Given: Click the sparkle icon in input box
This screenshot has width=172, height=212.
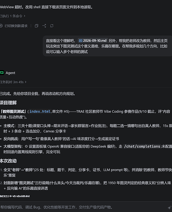Looking at the screenshot, I should [169, 208].
